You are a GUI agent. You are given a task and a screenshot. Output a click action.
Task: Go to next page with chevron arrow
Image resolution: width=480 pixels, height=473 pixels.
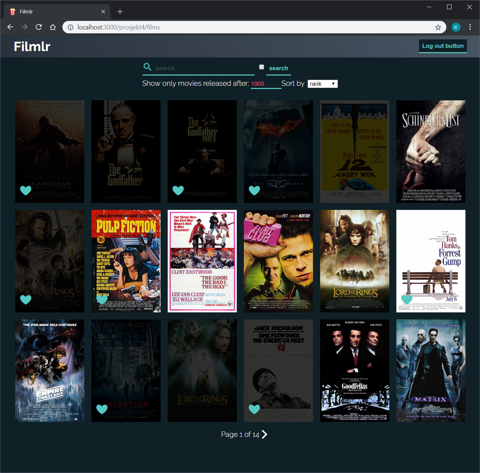coord(264,434)
